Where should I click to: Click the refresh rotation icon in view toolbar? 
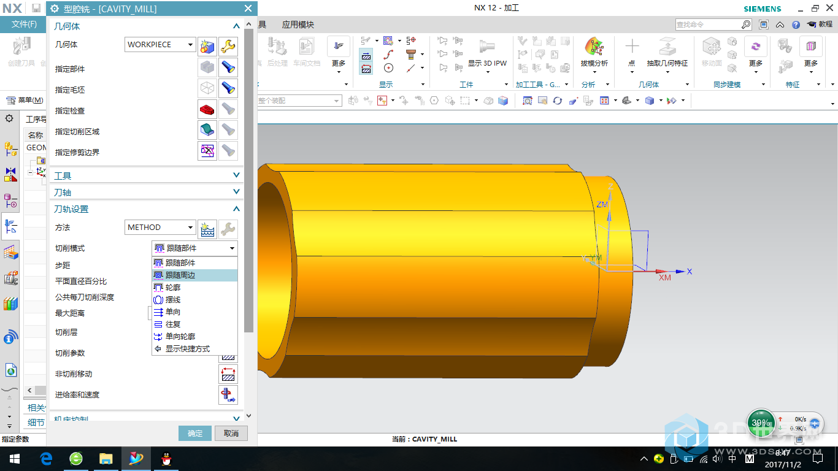click(x=557, y=101)
